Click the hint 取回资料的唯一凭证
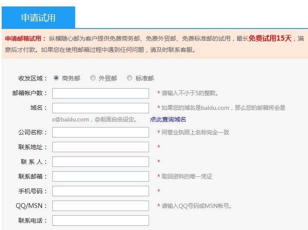 tap(187, 176)
